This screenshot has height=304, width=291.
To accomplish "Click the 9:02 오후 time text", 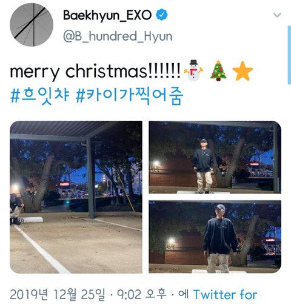I will coord(142,295).
